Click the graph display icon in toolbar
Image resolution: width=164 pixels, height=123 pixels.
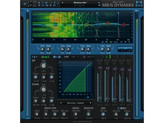pyautogui.click(x=43, y=5)
